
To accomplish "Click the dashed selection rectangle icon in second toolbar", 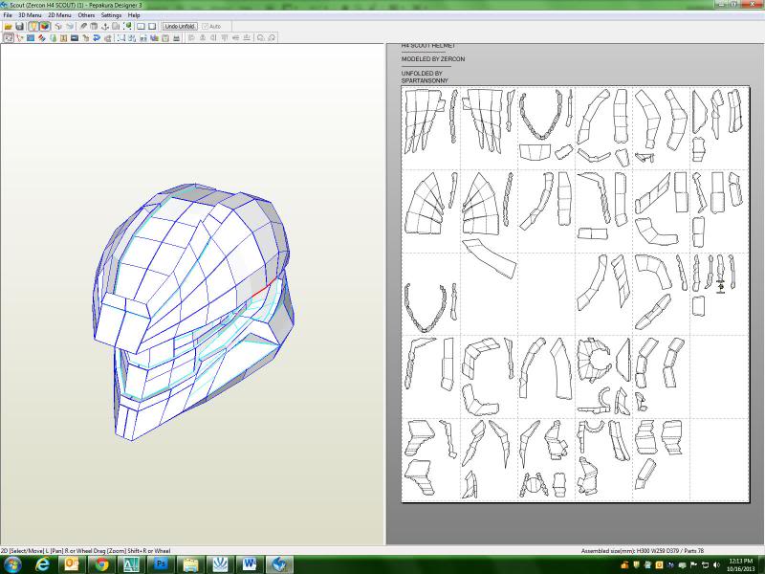I will (x=121, y=37).
